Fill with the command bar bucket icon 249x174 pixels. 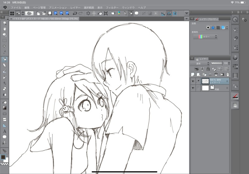point(100,13)
